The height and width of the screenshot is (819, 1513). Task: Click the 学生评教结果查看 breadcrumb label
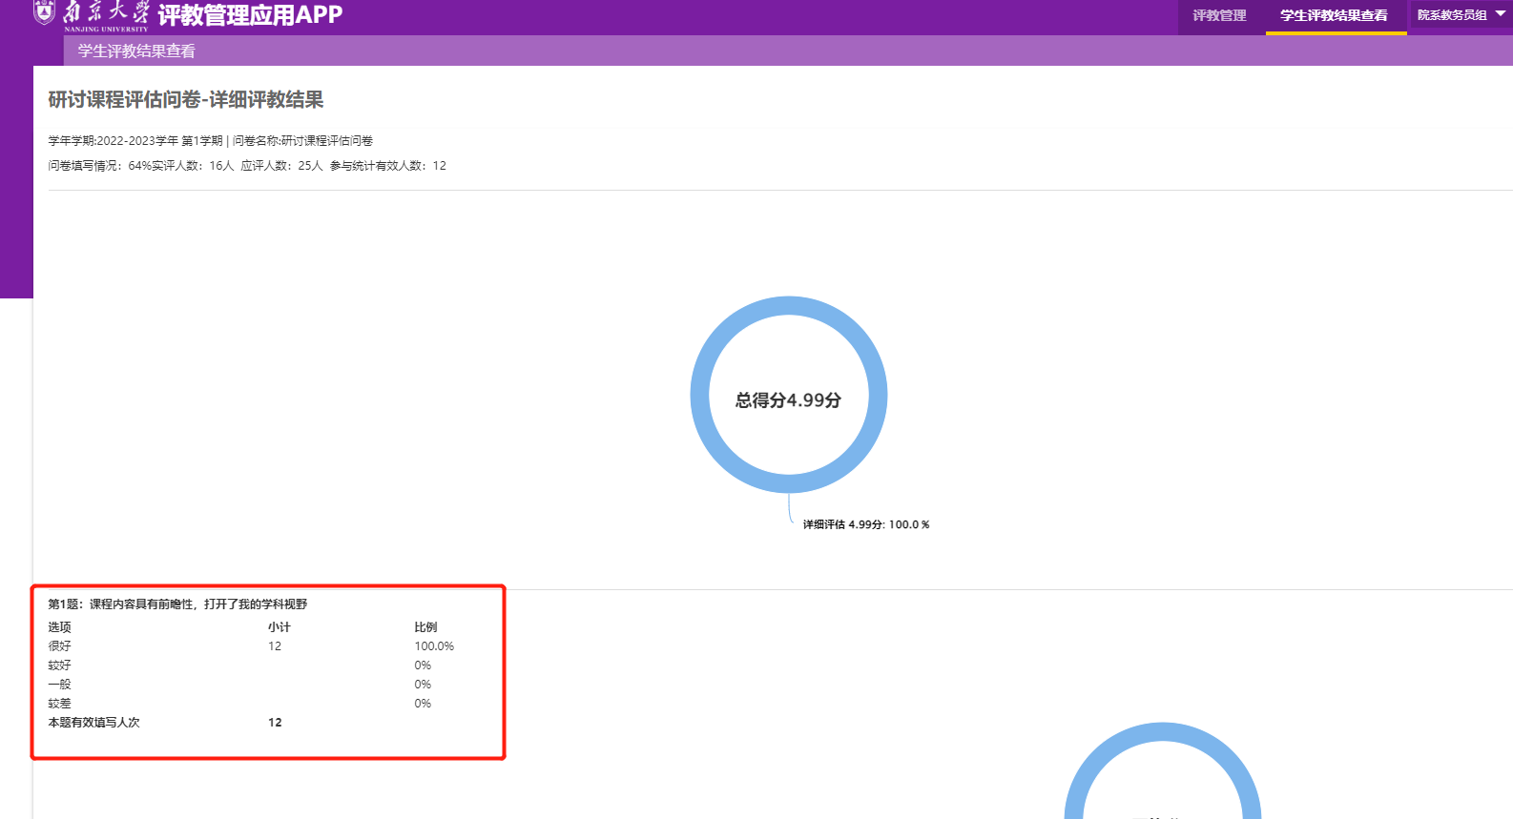pos(136,51)
